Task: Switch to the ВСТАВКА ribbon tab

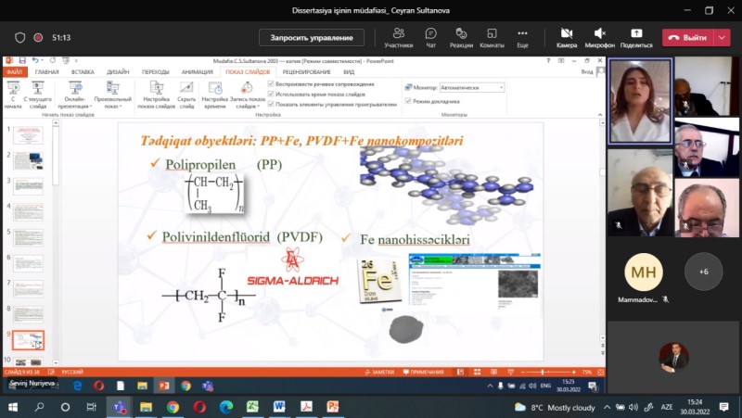Action: click(x=83, y=72)
